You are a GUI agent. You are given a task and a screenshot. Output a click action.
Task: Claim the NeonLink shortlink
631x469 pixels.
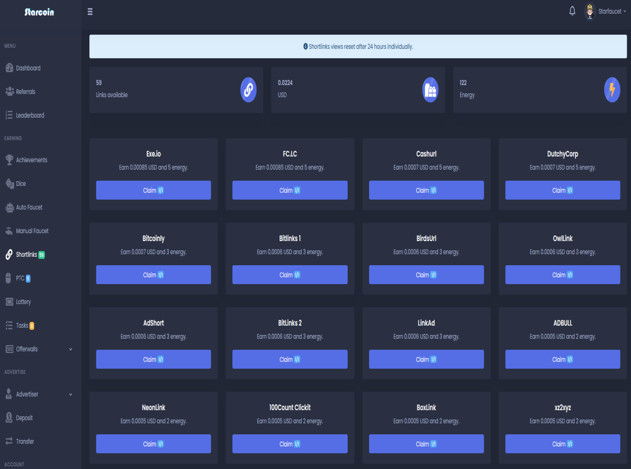[x=154, y=444]
